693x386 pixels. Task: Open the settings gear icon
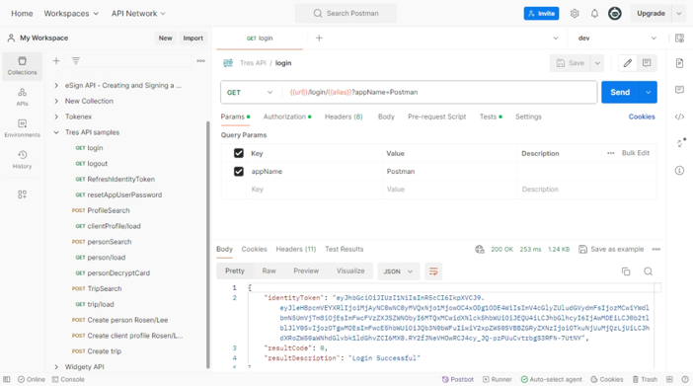point(575,13)
